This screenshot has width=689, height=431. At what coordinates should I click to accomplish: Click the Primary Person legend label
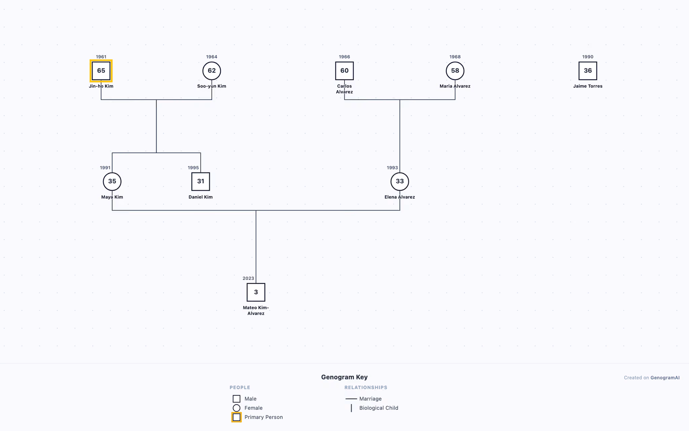pyautogui.click(x=263, y=417)
